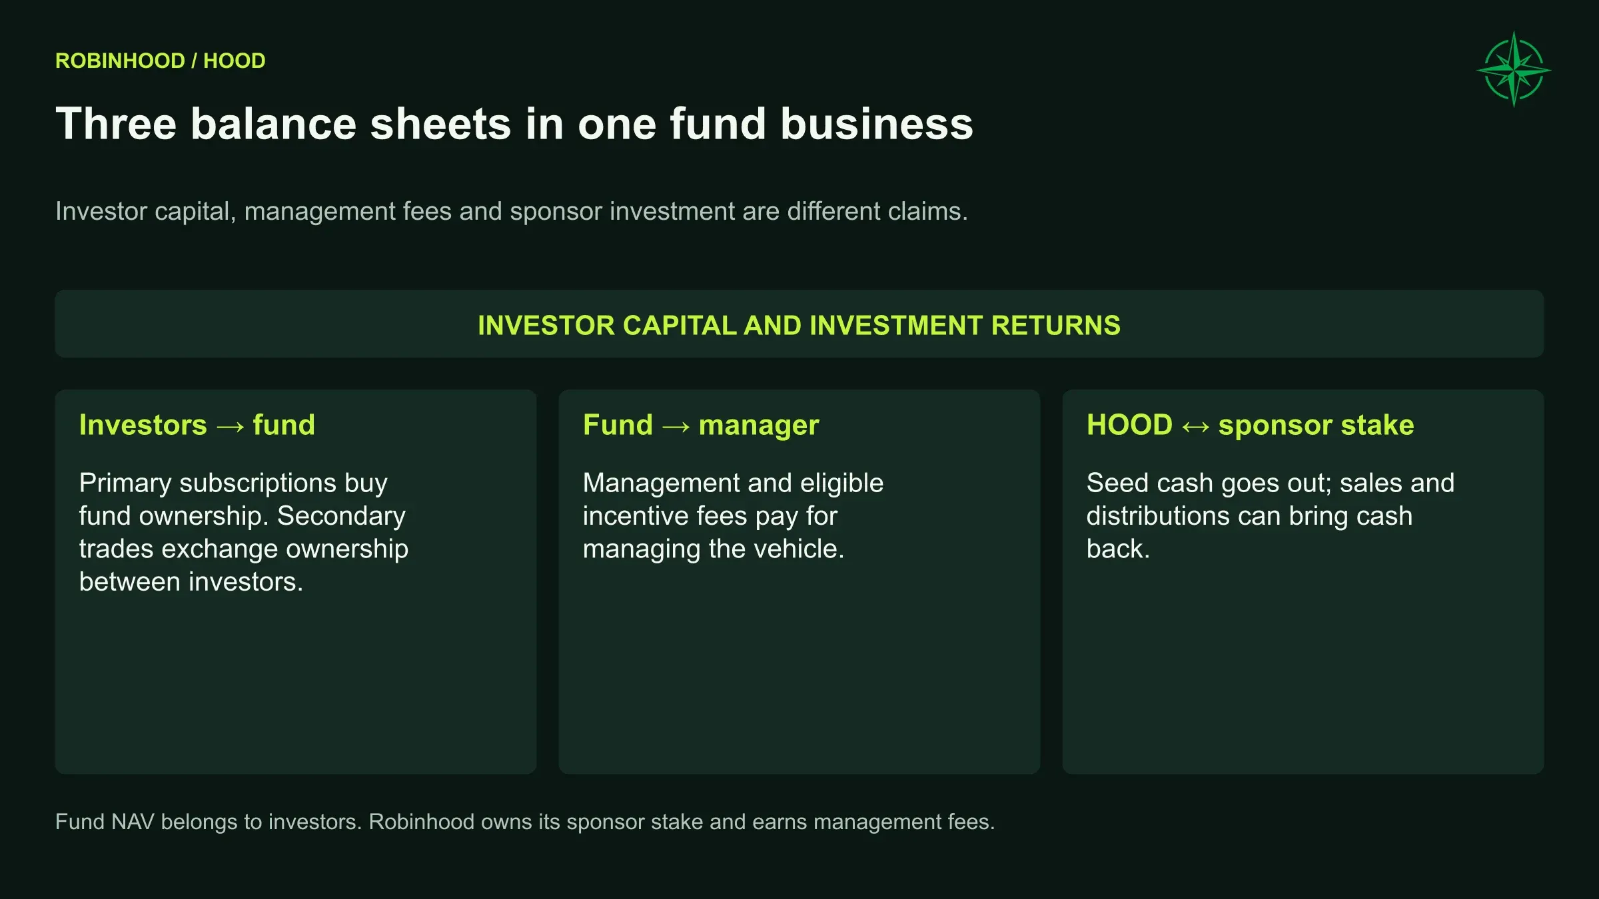Click the ROBINHOOD / HOOD header label
Viewport: 1599px width, 899px height.
coord(161,61)
